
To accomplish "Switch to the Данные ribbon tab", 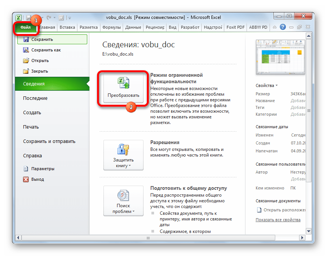I will (133, 27).
